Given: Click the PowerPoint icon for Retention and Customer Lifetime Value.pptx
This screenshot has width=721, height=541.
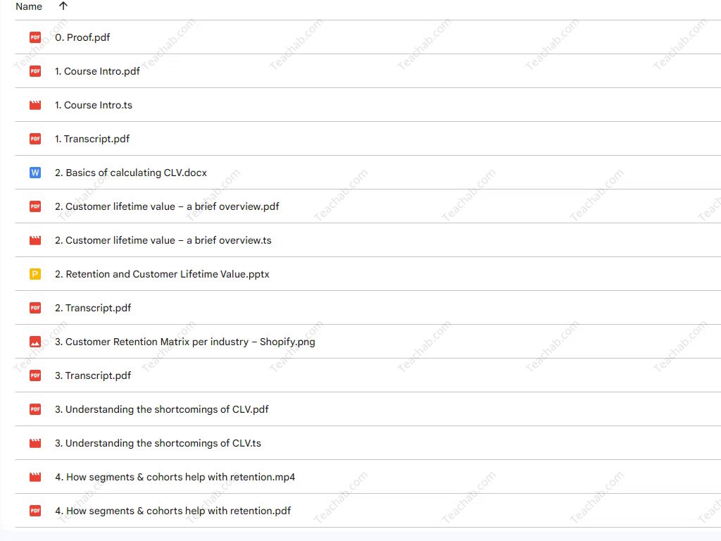Looking at the screenshot, I should click(35, 274).
